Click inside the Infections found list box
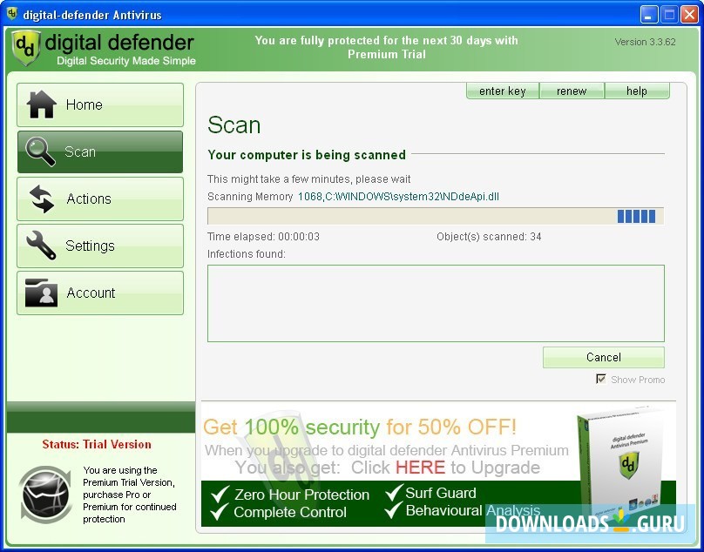 pos(436,303)
